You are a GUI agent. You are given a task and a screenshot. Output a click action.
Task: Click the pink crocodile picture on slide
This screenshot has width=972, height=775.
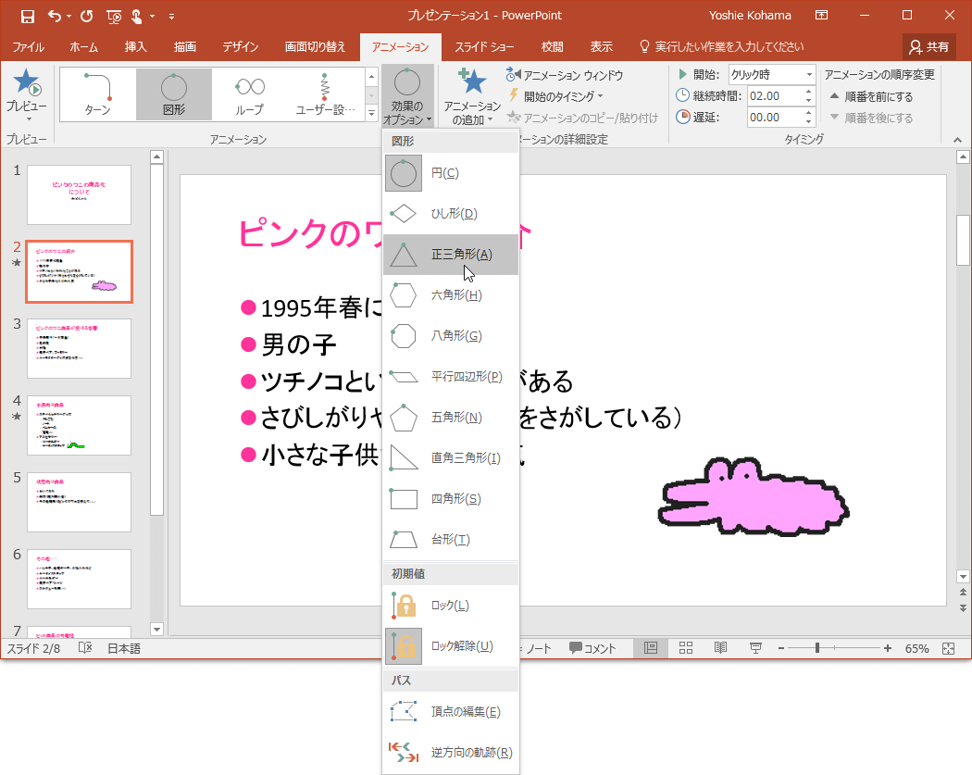point(754,497)
